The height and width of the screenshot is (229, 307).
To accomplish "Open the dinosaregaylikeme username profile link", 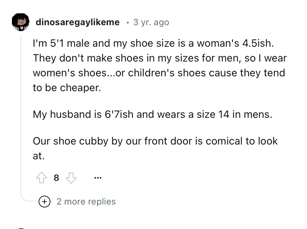I will pyautogui.click(x=77, y=22).
